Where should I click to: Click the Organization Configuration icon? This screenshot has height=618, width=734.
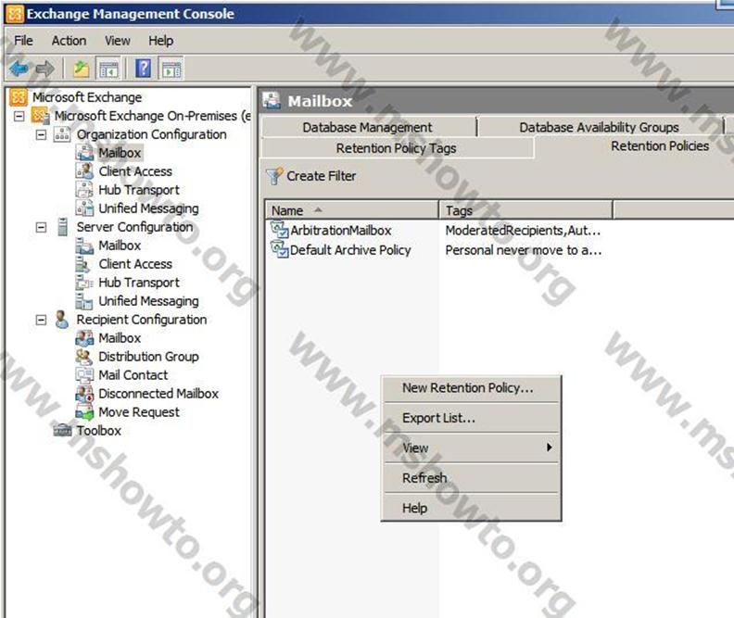[62, 134]
